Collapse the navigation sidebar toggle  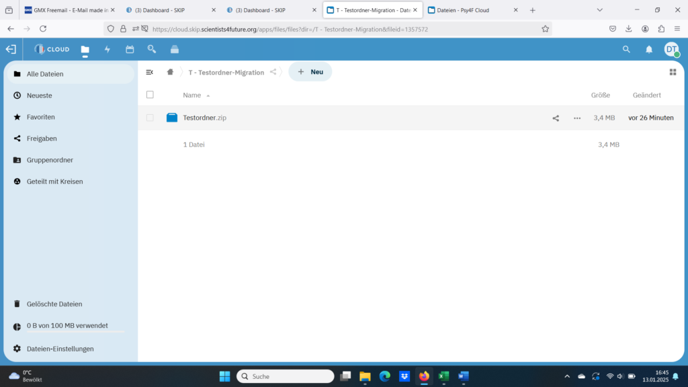pyautogui.click(x=150, y=72)
